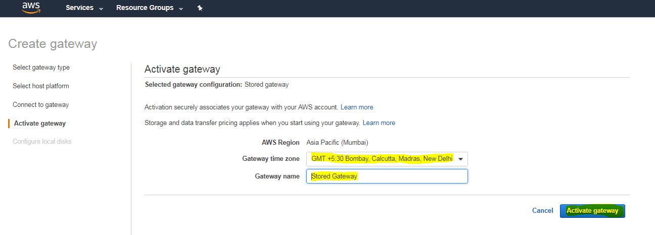The height and width of the screenshot is (235, 655).
Task: Select the Connect to gateway step
Action: pyautogui.click(x=40, y=105)
